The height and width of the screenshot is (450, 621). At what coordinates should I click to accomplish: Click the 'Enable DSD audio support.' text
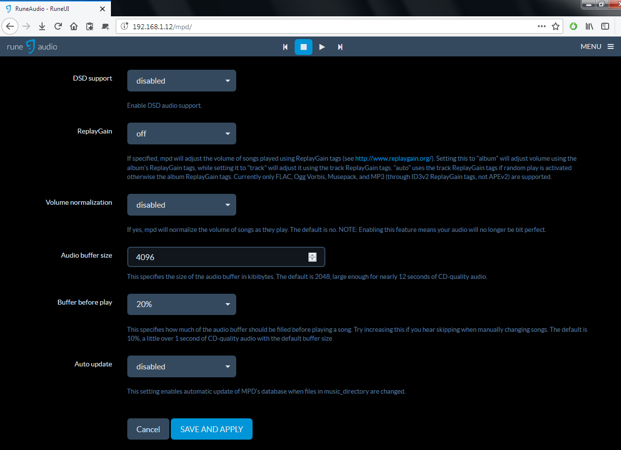click(164, 105)
